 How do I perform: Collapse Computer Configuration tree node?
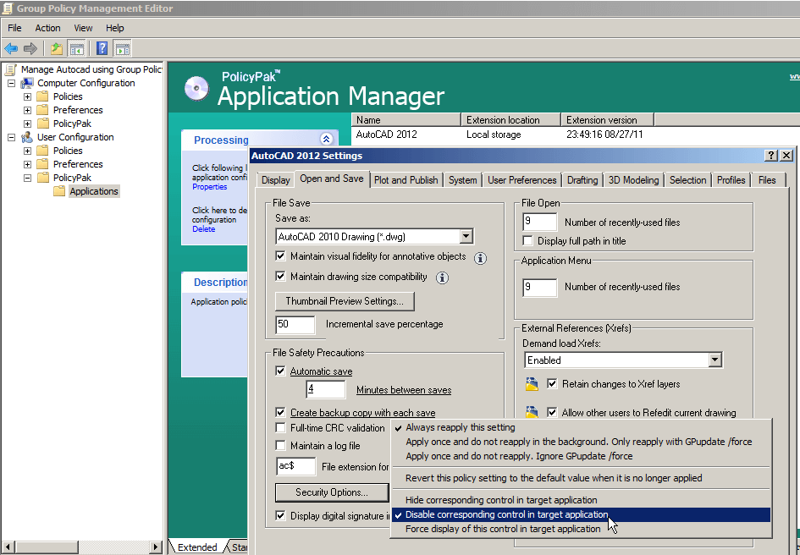[11, 83]
